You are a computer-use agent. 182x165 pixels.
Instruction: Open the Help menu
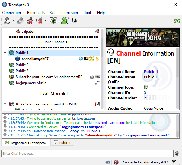click(101, 13)
